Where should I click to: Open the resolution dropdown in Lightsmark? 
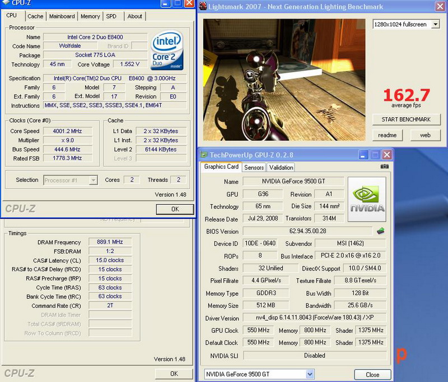436,24
